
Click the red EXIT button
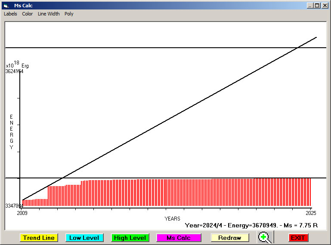[298, 238]
